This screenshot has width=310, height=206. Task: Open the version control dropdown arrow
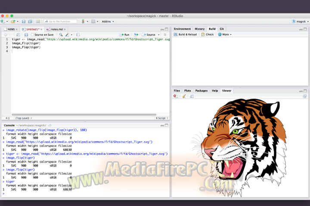coord(87,21)
